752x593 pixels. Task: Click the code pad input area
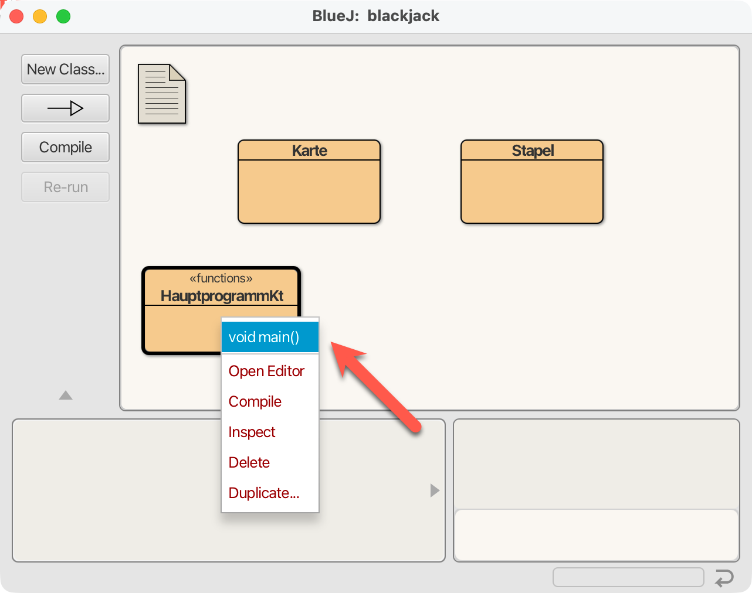pyautogui.click(x=596, y=535)
